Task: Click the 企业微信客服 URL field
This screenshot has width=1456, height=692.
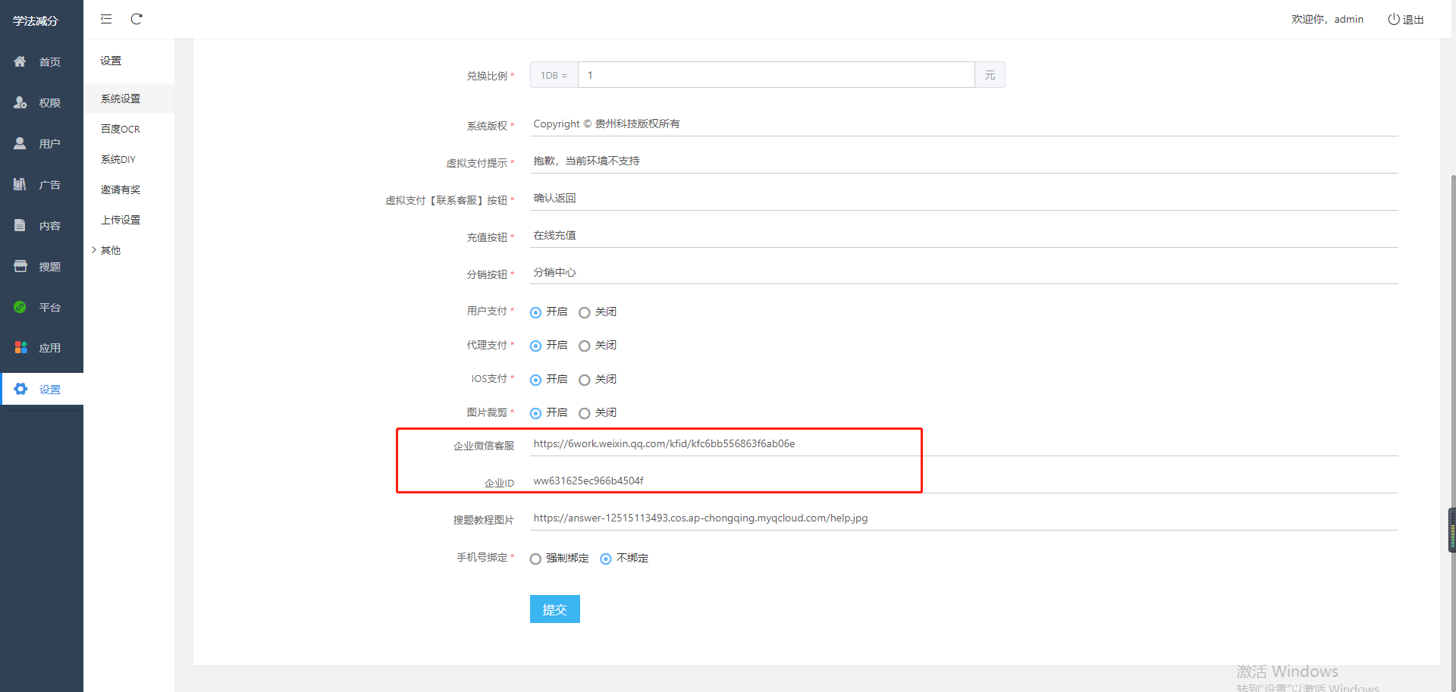Action: (964, 444)
